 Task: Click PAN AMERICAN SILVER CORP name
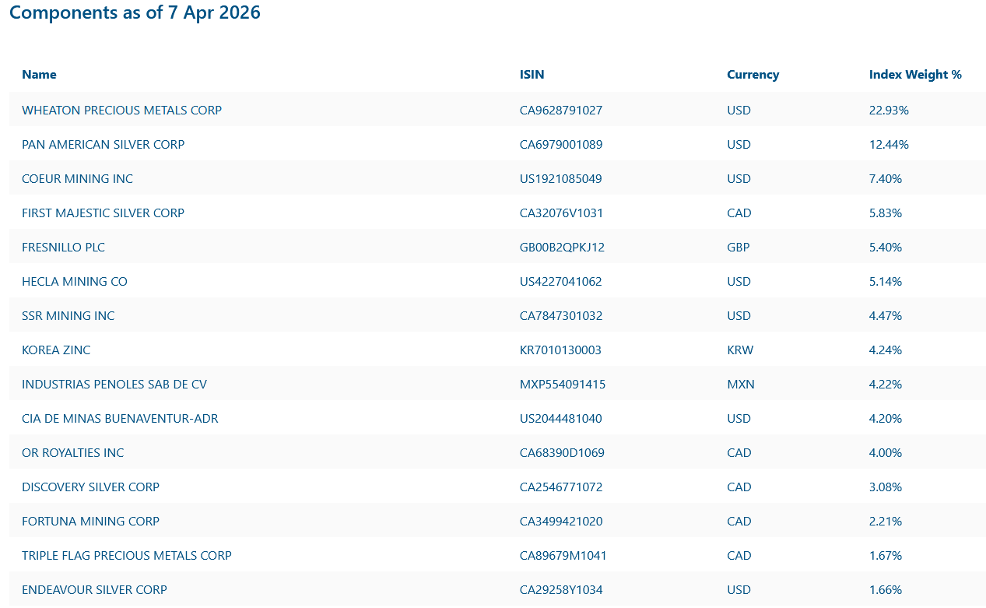pos(103,145)
